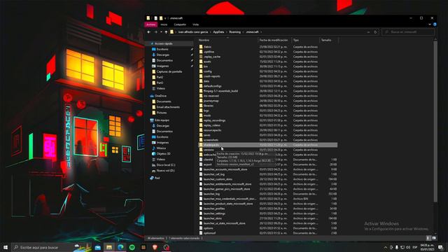Screen dimensions: 448x252
Task: Select the replay_recordings folder
Action: [x=214, y=120]
